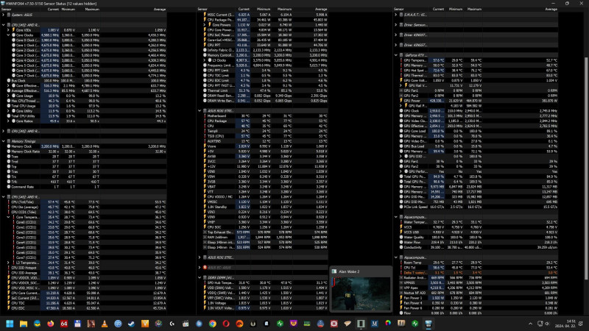Click the thermometer icon beside GPU Hot Spot
Screen dimensions: 589x331
tap(401, 70)
